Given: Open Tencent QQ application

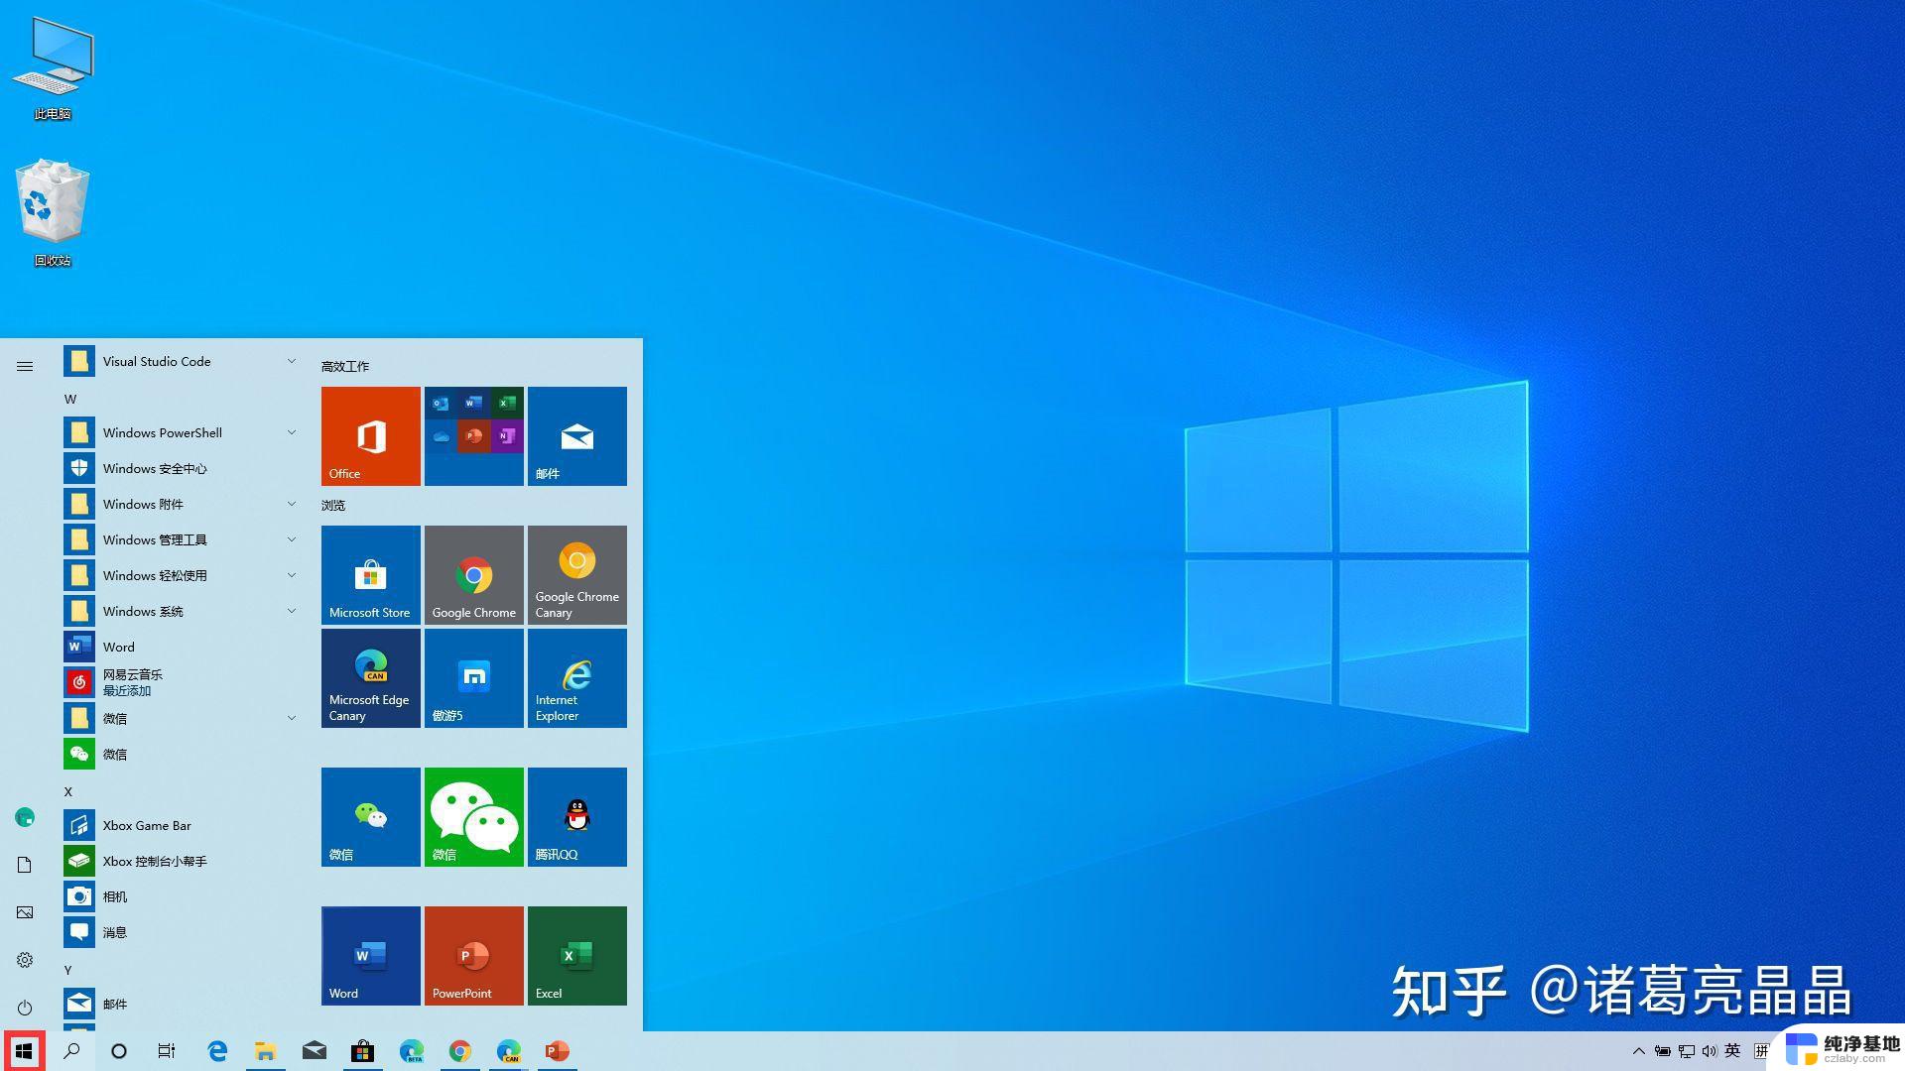Looking at the screenshot, I should [577, 816].
